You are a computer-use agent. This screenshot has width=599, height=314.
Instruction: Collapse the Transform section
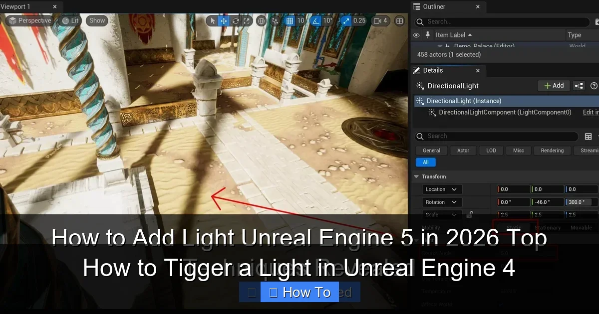(416, 176)
